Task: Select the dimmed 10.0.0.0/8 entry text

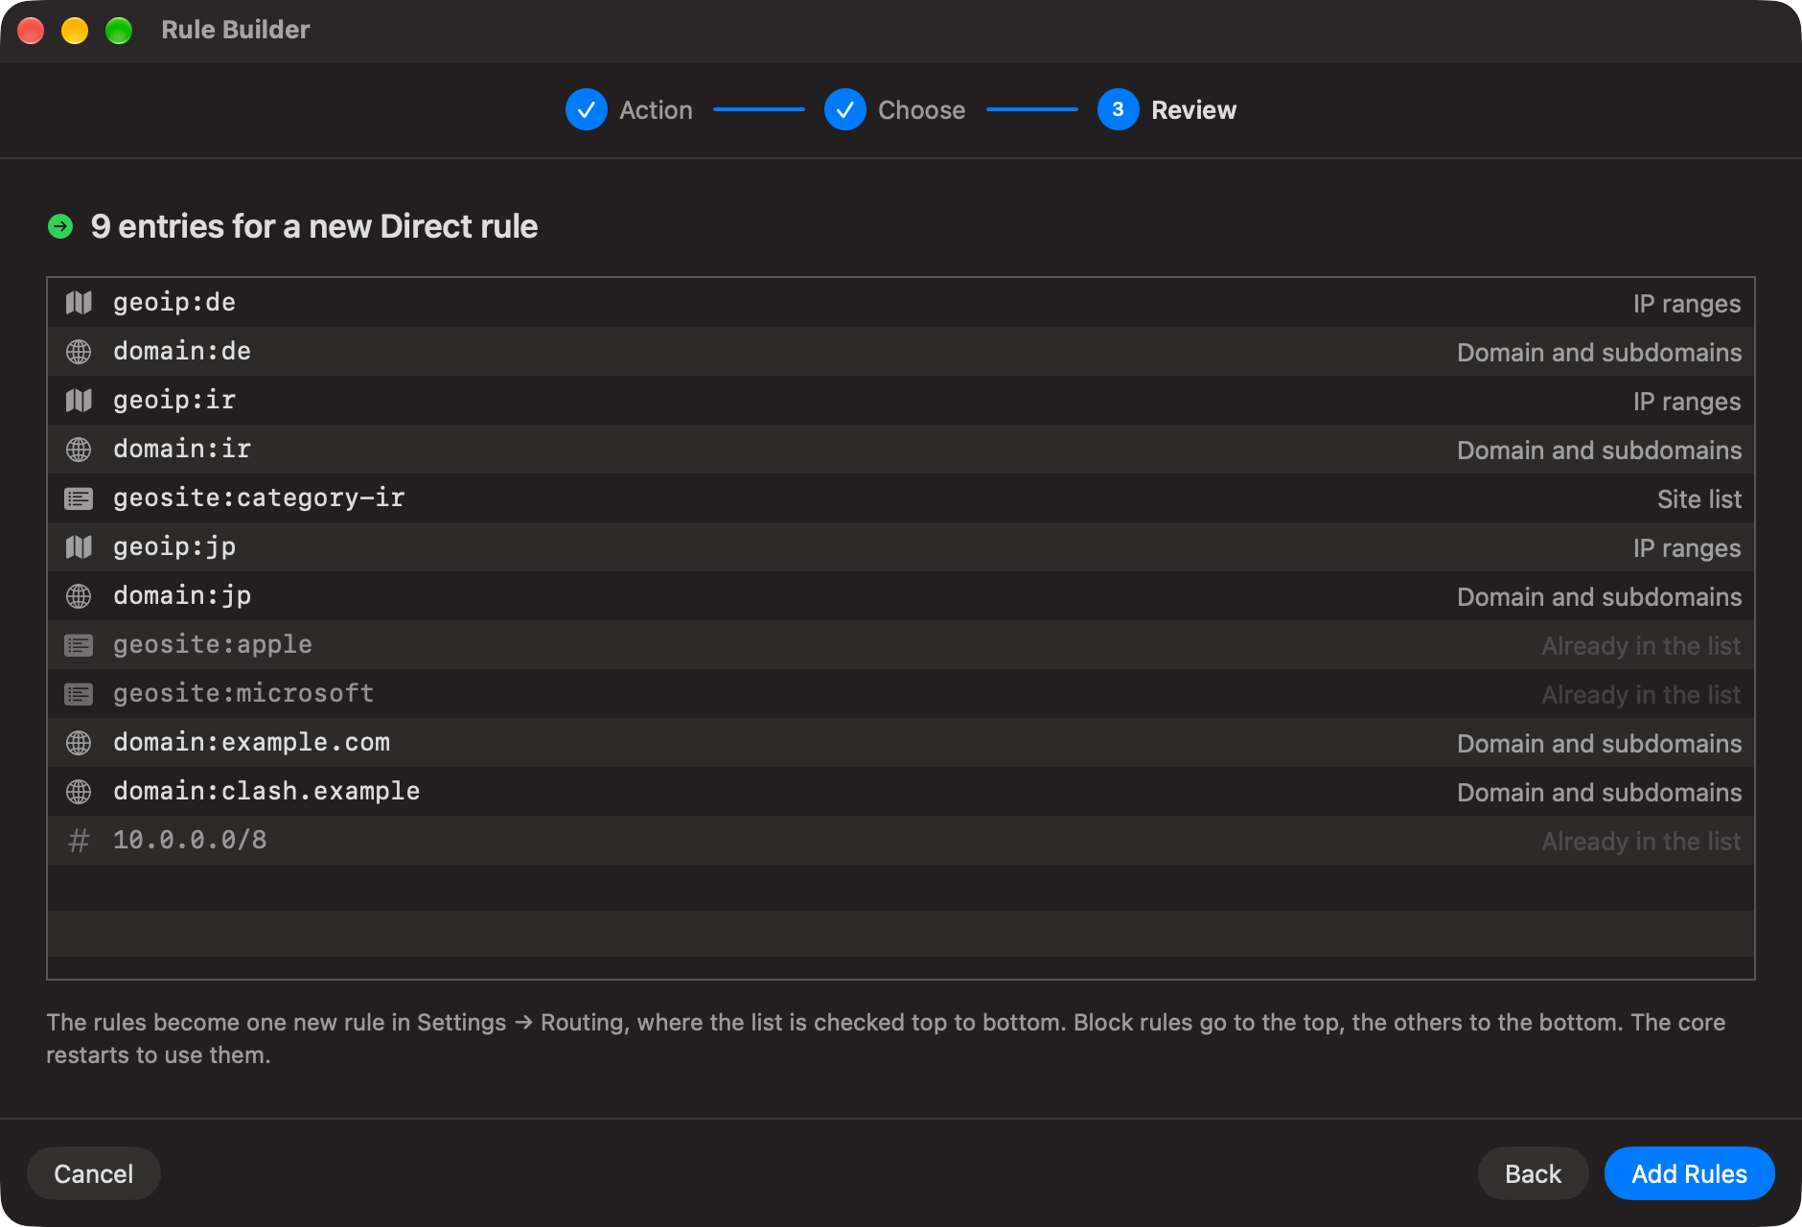Action: (x=190, y=841)
